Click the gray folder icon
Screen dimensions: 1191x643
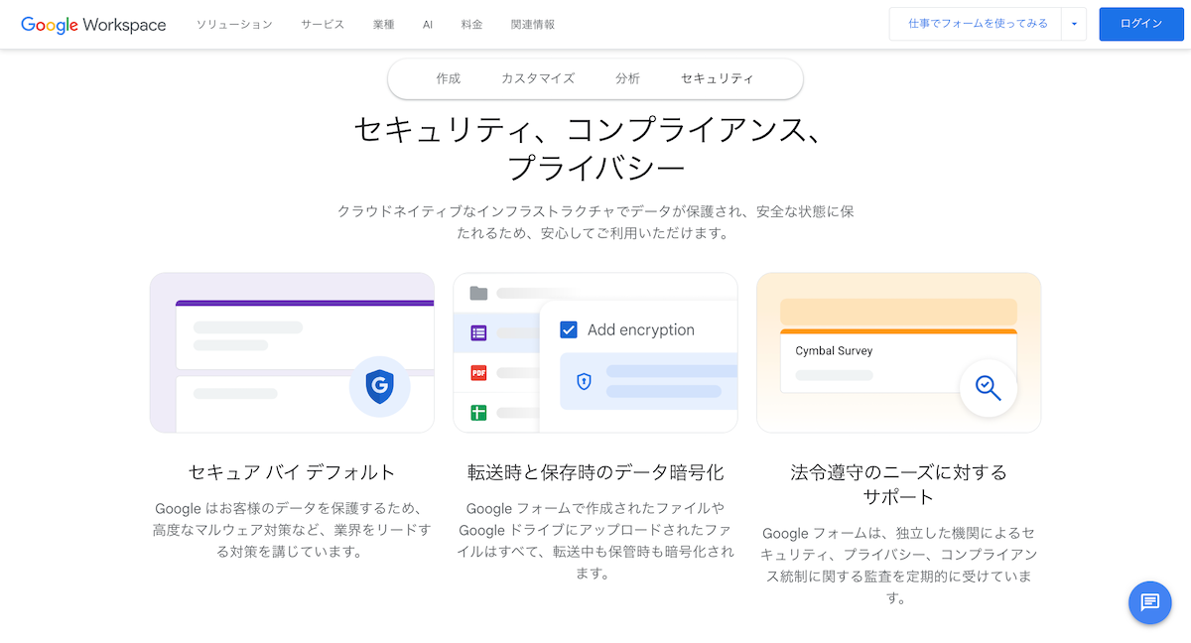coord(478,293)
